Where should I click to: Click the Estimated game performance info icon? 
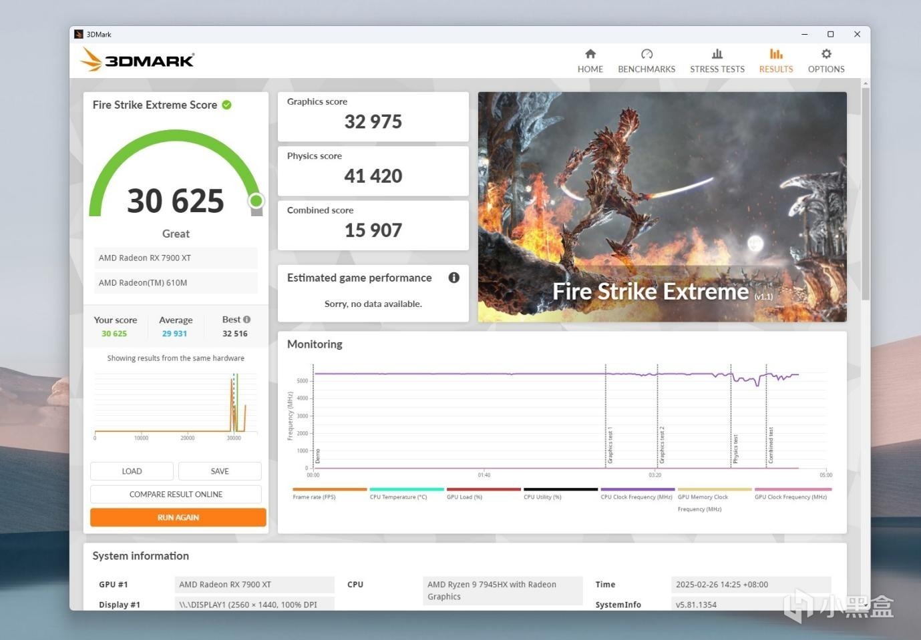454,278
